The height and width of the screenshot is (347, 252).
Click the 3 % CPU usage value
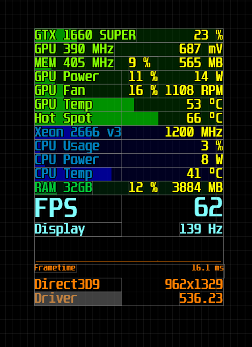(212, 146)
